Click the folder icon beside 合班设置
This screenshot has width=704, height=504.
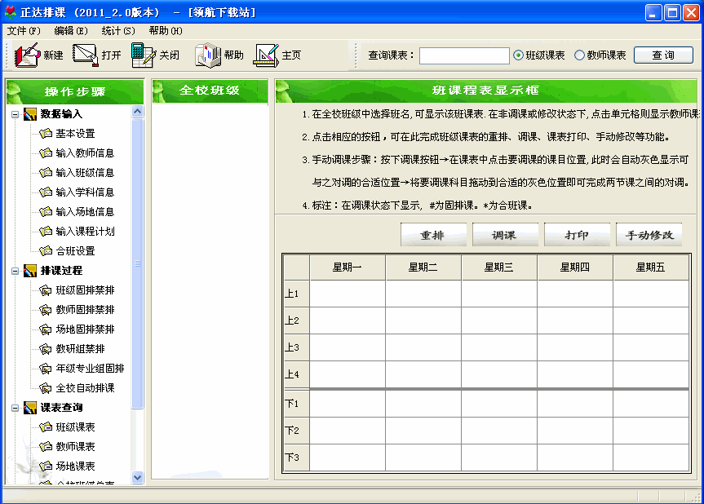click(46, 251)
